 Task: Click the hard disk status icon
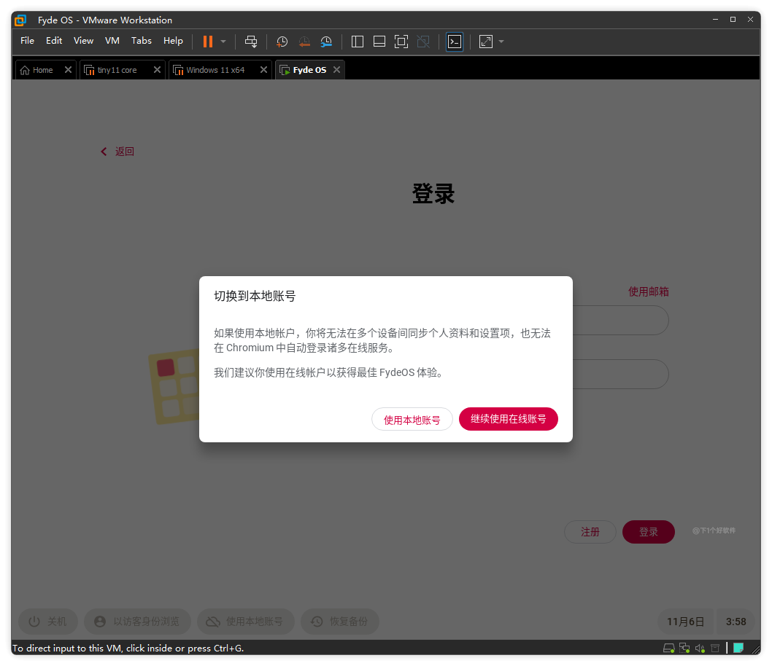668,648
